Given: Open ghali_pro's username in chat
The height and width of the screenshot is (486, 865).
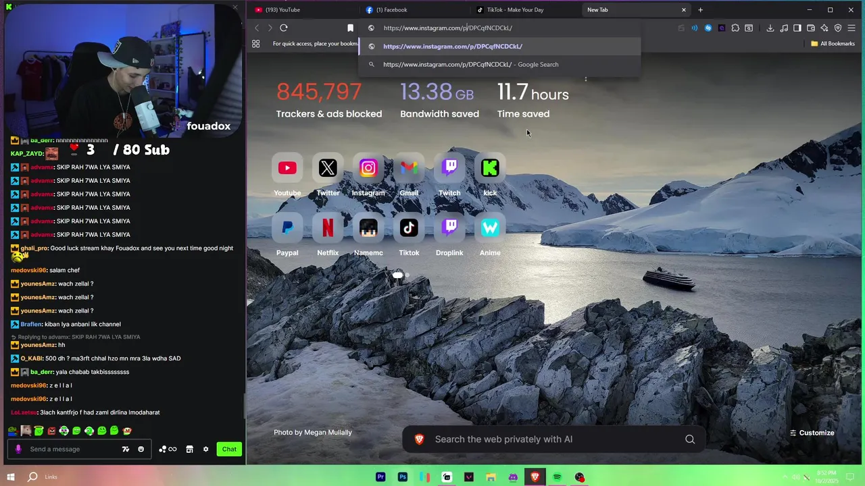Looking at the screenshot, I should click(34, 248).
